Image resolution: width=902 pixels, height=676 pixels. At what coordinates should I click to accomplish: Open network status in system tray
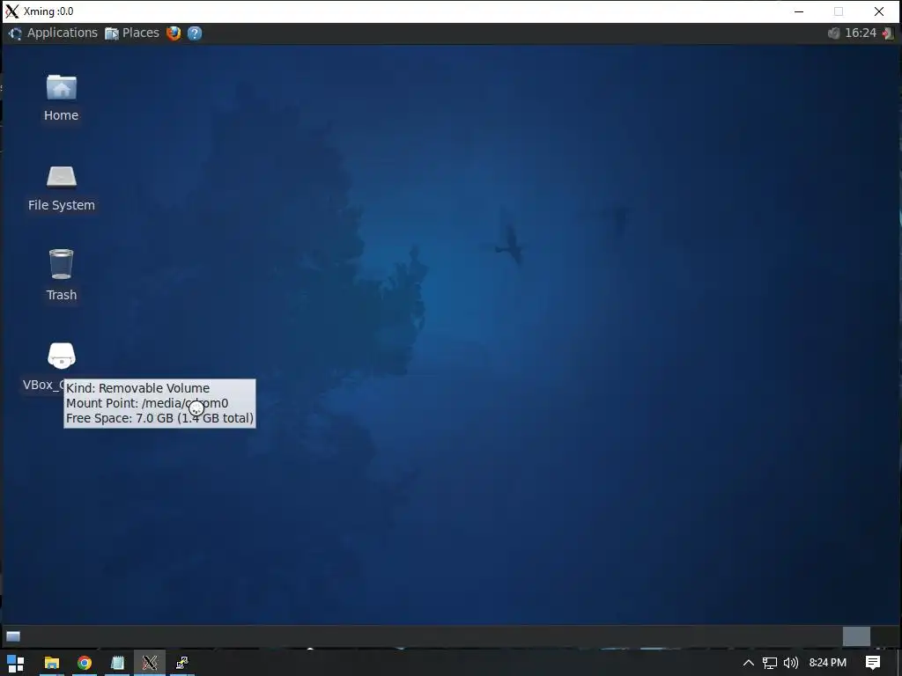point(770,663)
